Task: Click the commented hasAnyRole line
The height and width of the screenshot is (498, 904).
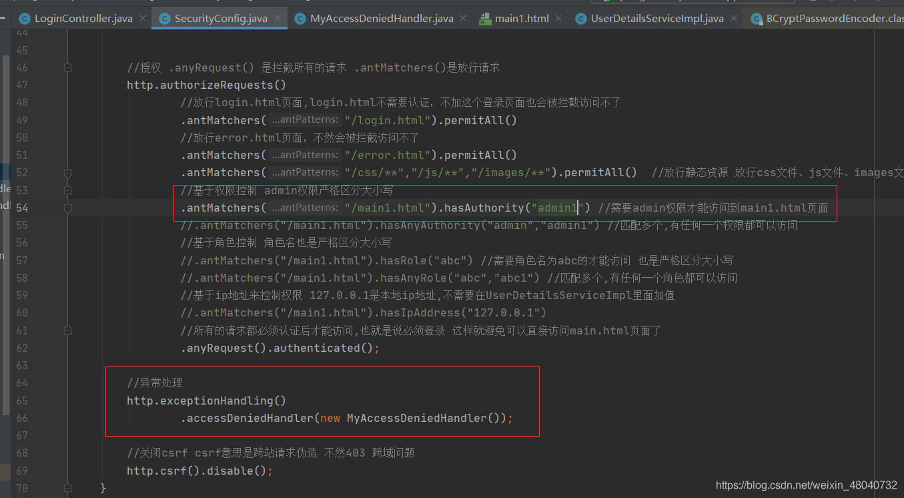Action: 458,278
